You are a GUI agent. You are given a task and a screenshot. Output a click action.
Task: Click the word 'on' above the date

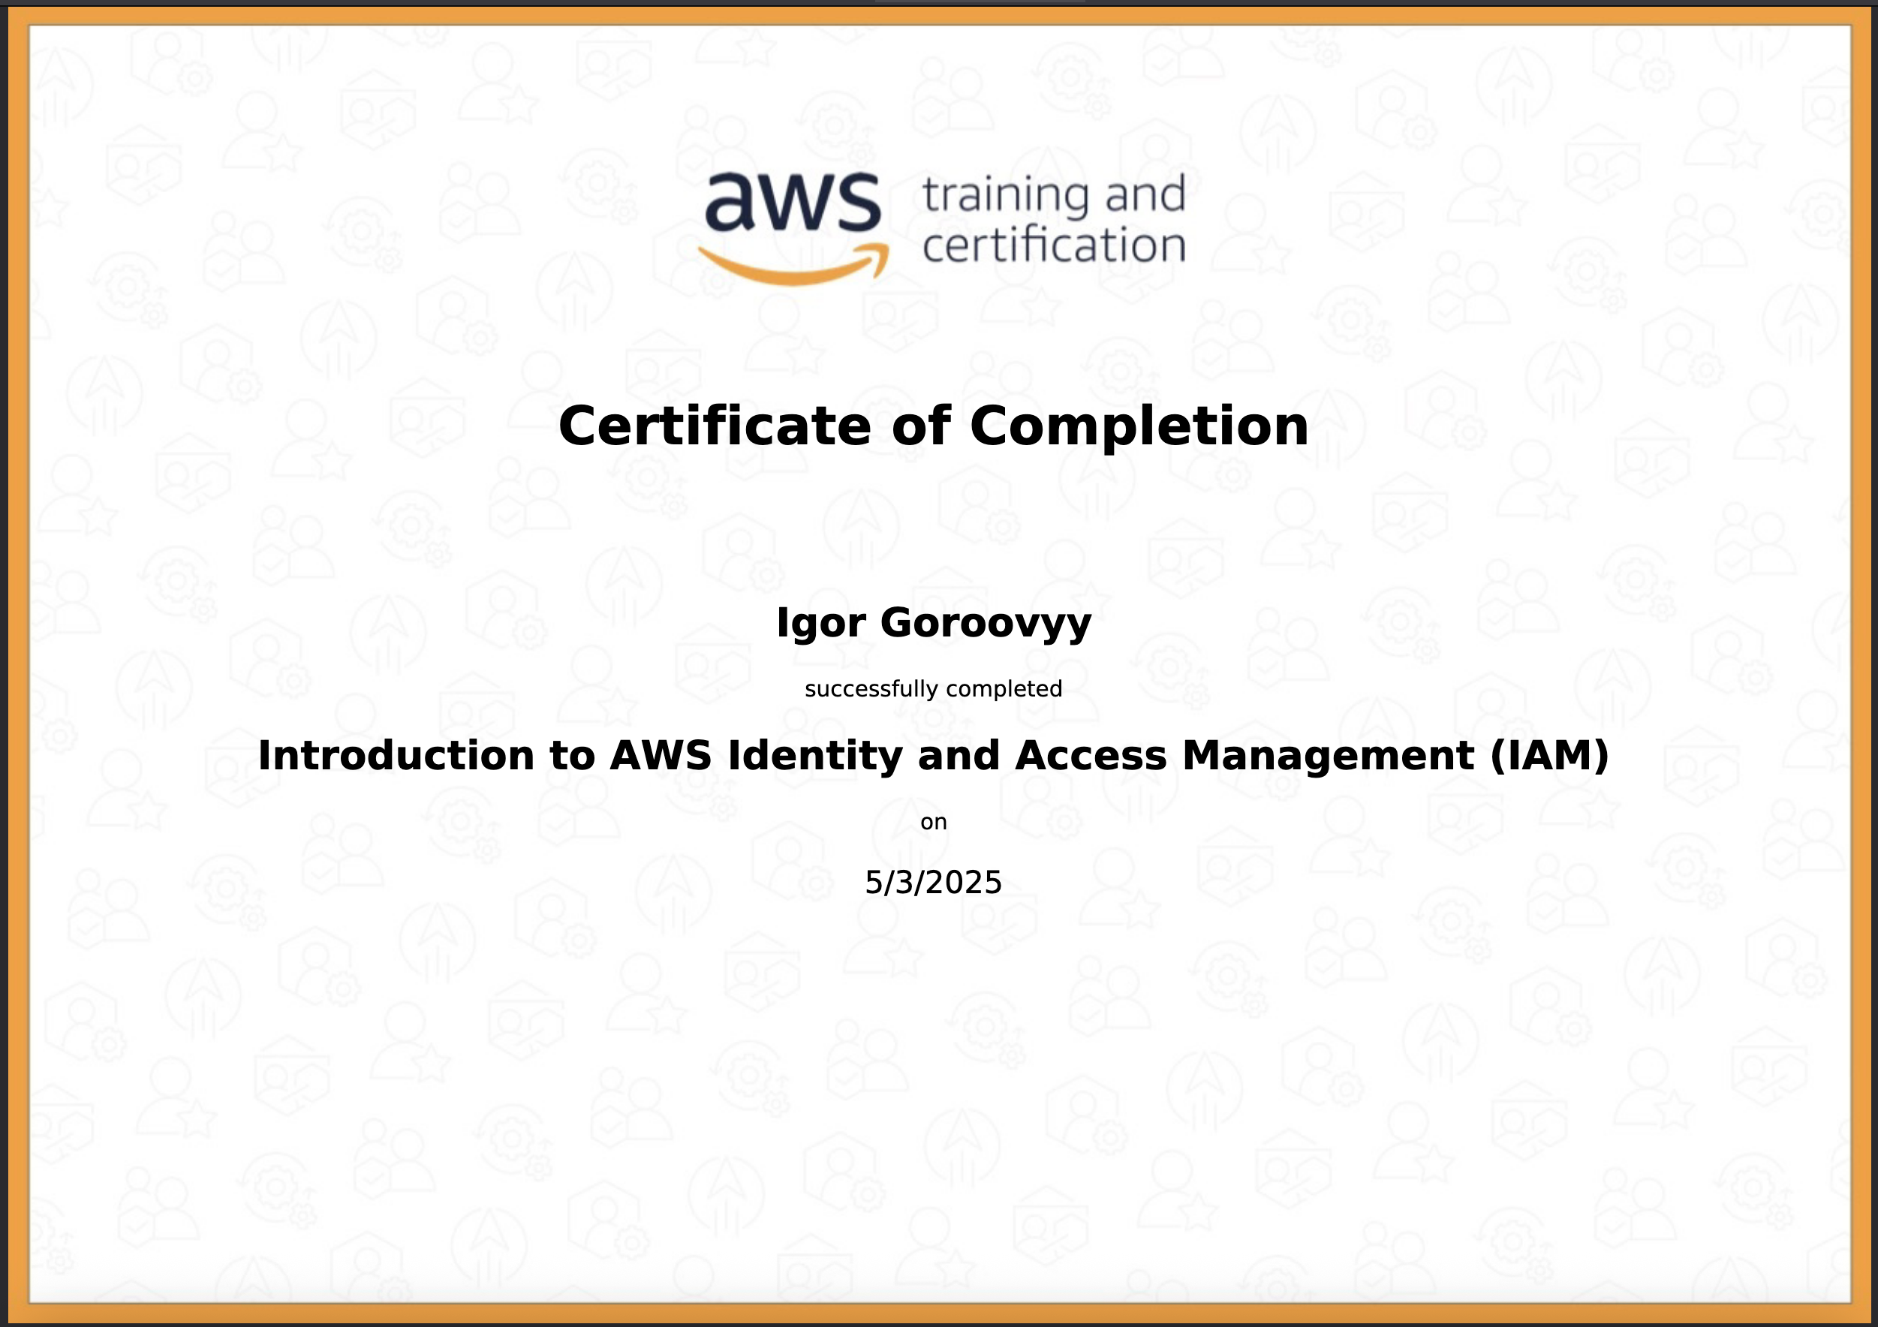click(933, 822)
